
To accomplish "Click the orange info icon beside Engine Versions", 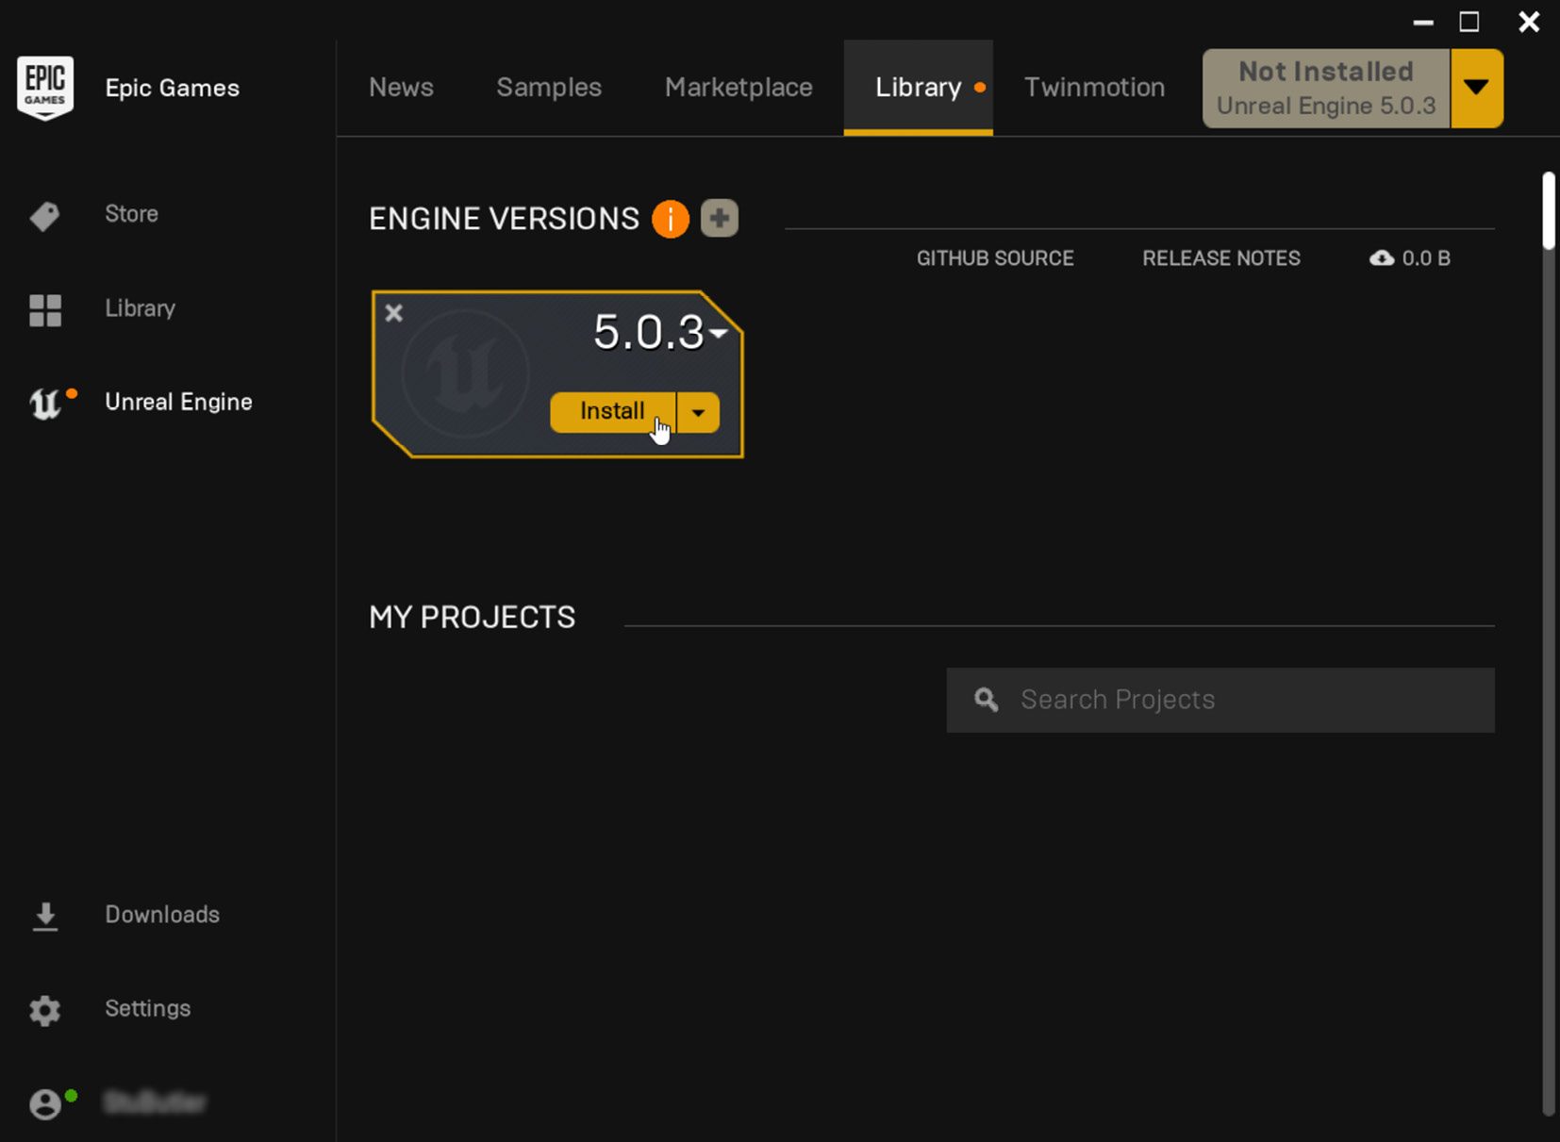I will tap(671, 219).
